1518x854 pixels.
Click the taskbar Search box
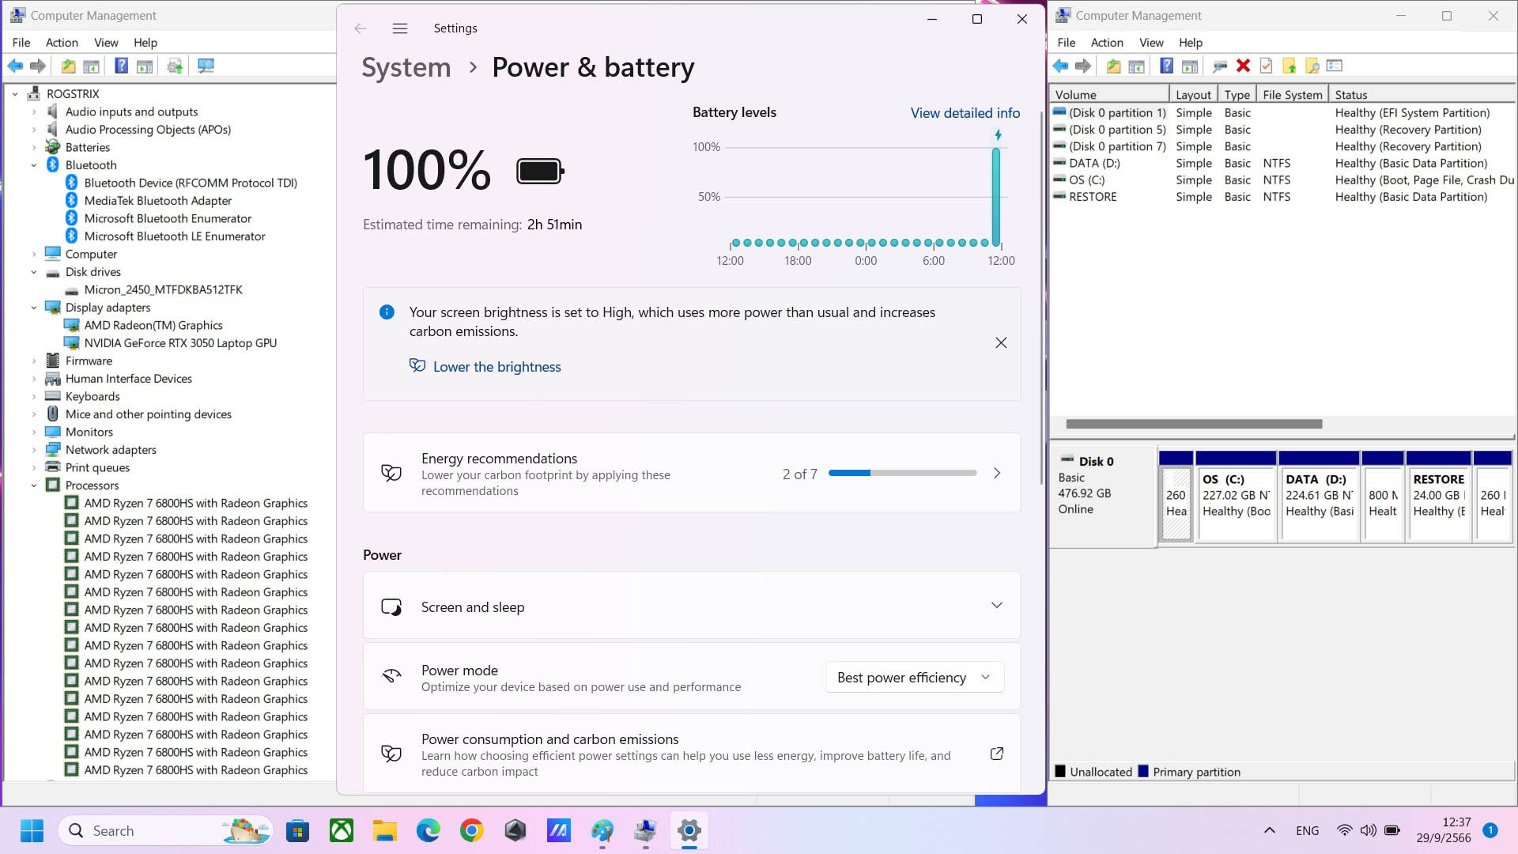pyautogui.click(x=165, y=830)
